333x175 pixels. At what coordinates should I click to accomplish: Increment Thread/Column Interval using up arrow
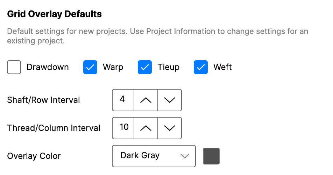pos(146,128)
